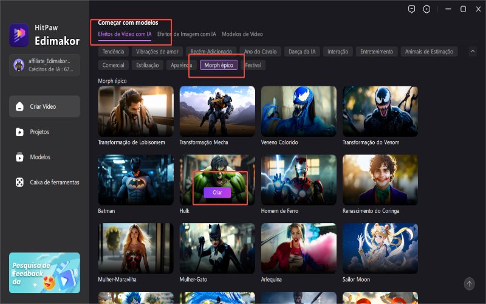The image size is (486, 304).
Task: Click the Modelos template icon
Action: click(x=19, y=157)
